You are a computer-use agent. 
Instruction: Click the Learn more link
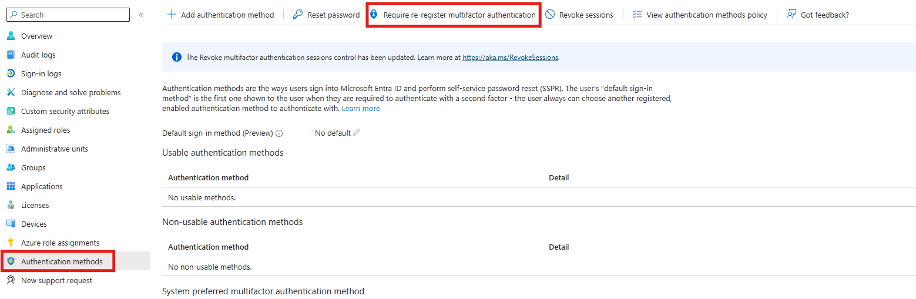pyautogui.click(x=361, y=108)
